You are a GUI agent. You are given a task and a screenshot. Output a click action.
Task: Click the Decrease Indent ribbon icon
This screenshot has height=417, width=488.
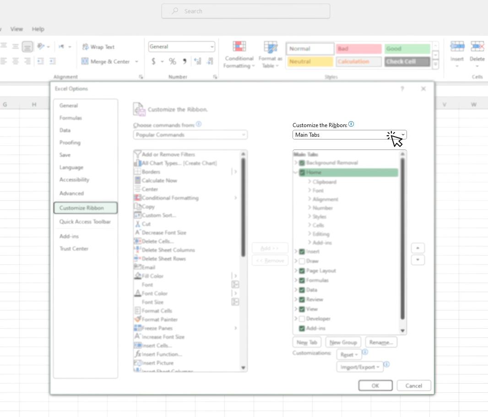coord(40,61)
